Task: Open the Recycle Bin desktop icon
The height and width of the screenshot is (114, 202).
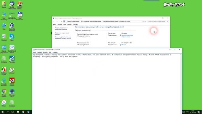Action: (4, 37)
